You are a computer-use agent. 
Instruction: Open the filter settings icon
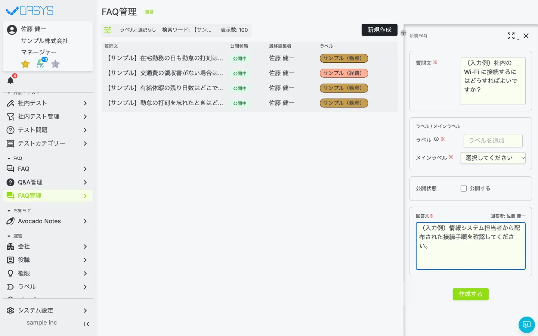point(108,30)
